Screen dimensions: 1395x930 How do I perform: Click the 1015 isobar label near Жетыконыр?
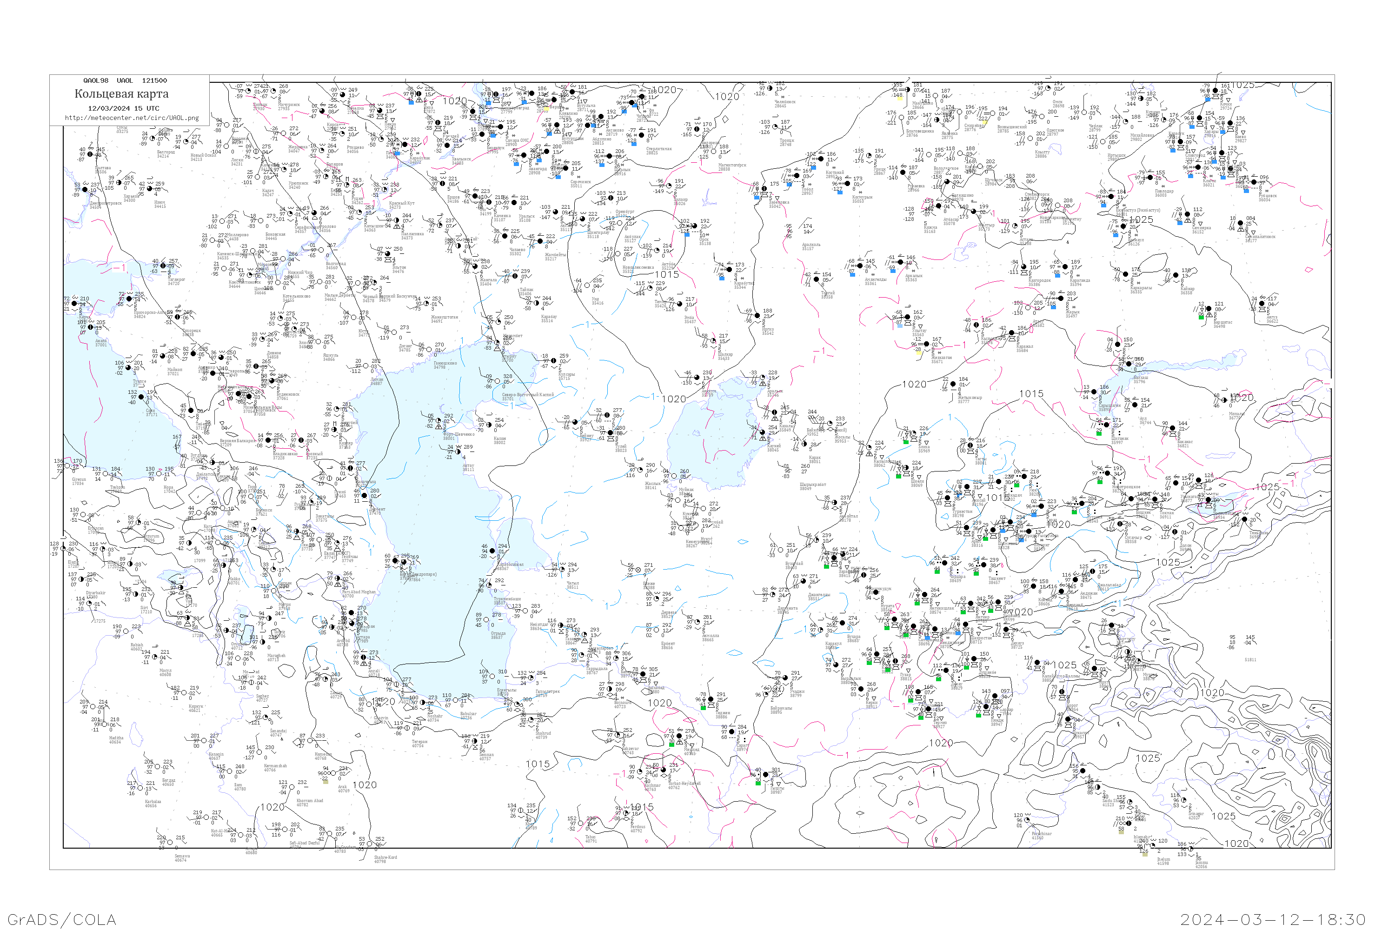click(x=1031, y=394)
